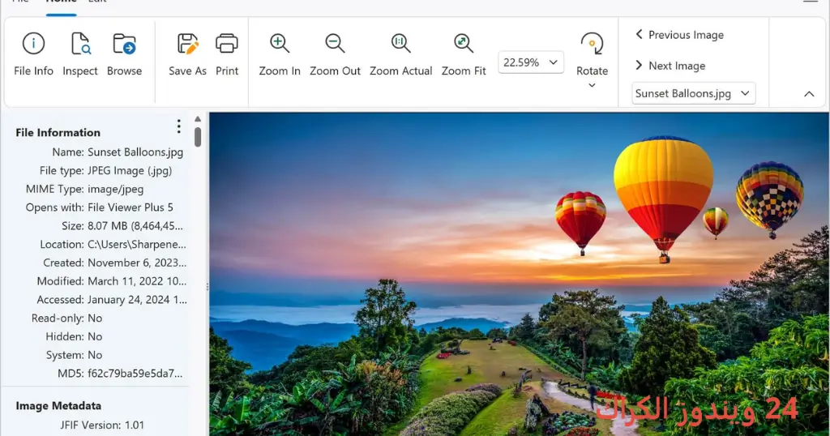Click the Inspect file icon
This screenshot has width=830, height=436.
(80, 44)
